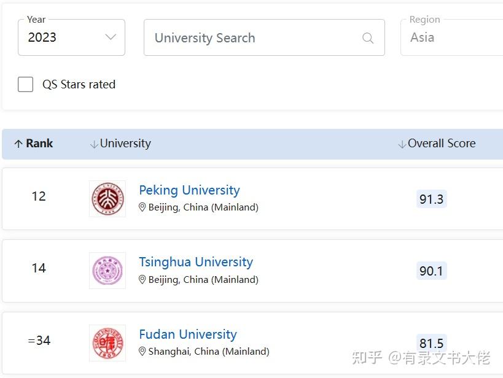Click the location pin beside Beijing for Peking University
503x378 pixels.
tap(142, 207)
